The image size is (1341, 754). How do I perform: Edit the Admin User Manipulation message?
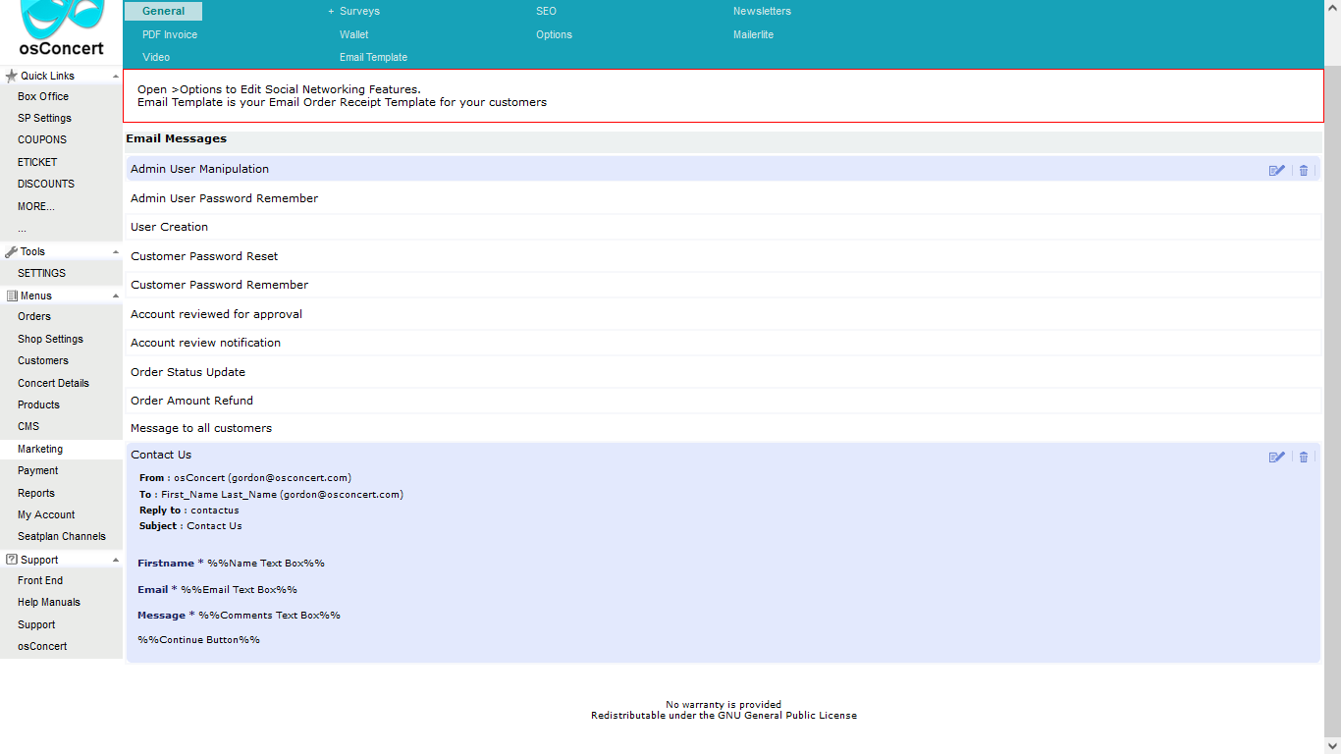pyautogui.click(x=1276, y=170)
